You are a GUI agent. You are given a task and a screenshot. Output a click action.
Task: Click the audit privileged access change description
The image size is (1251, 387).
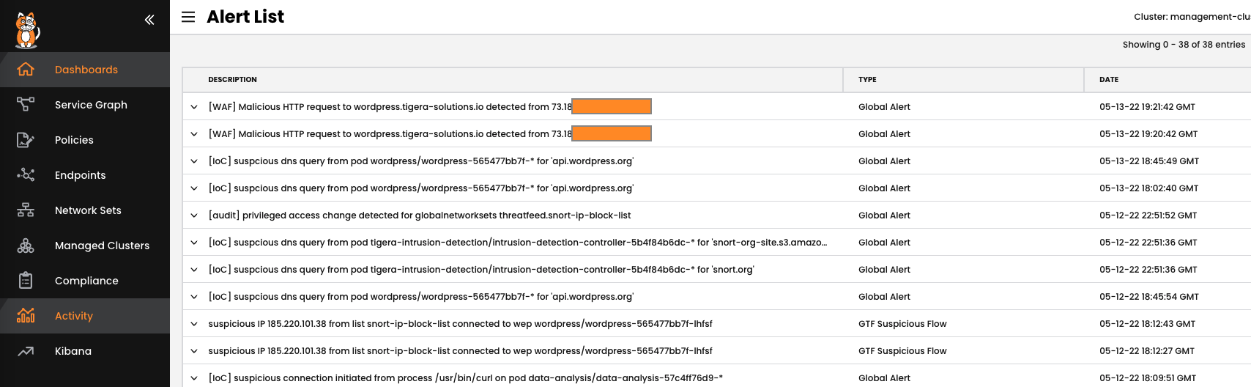(x=420, y=215)
